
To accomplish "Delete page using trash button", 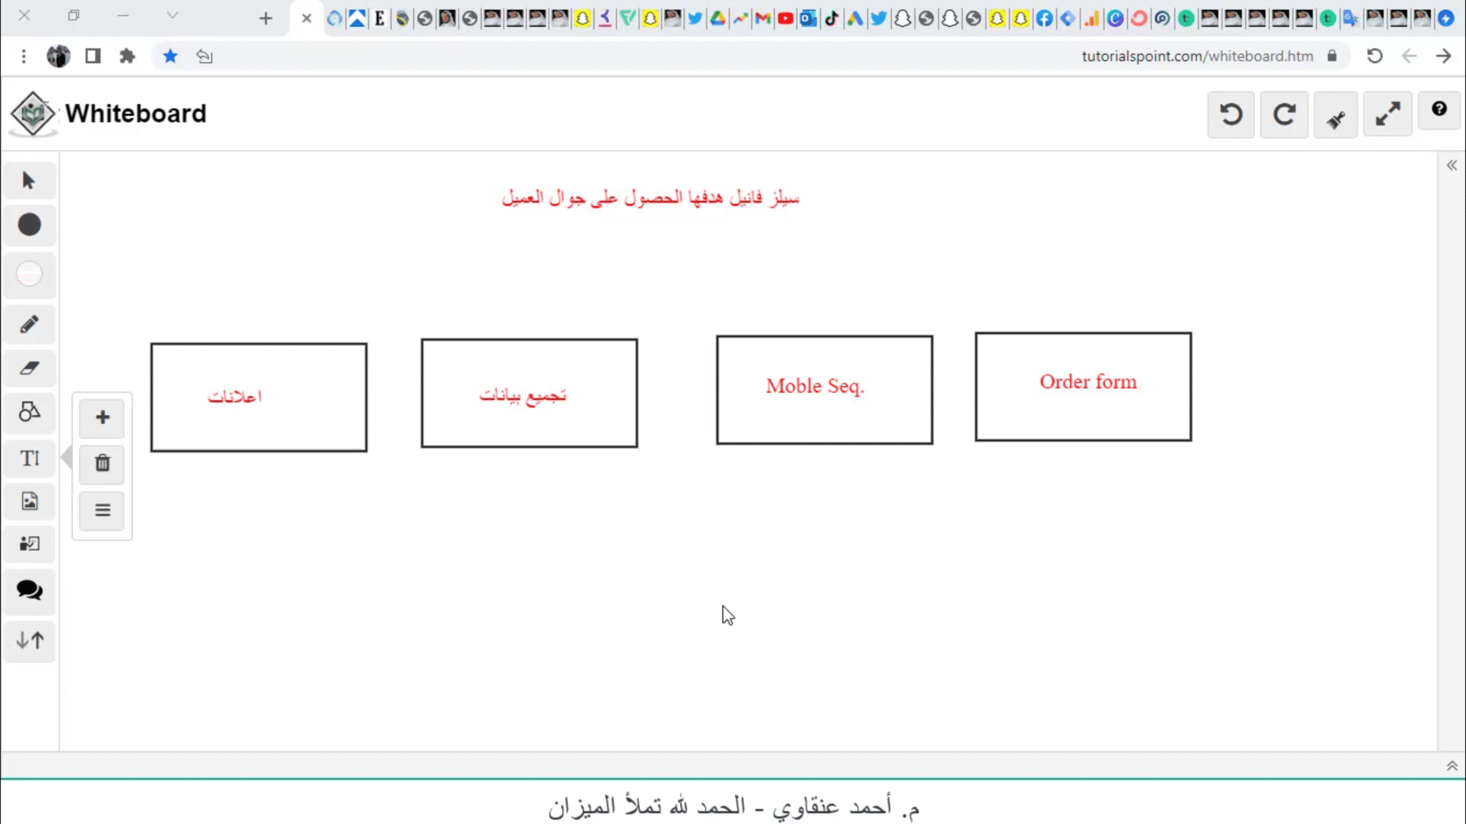I will tap(102, 463).
